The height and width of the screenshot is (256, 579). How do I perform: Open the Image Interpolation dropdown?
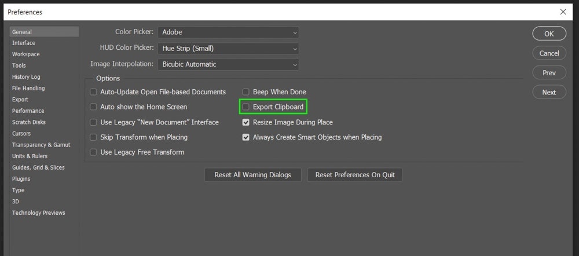[x=228, y=64]
